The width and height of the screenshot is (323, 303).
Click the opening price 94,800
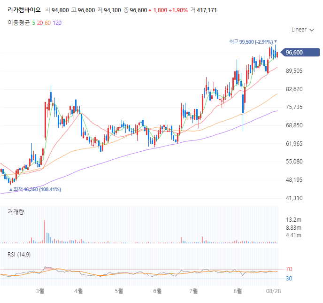point(60,10)
